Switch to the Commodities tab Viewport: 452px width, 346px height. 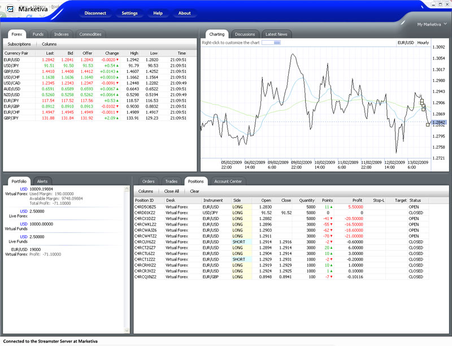pos(90,34)
